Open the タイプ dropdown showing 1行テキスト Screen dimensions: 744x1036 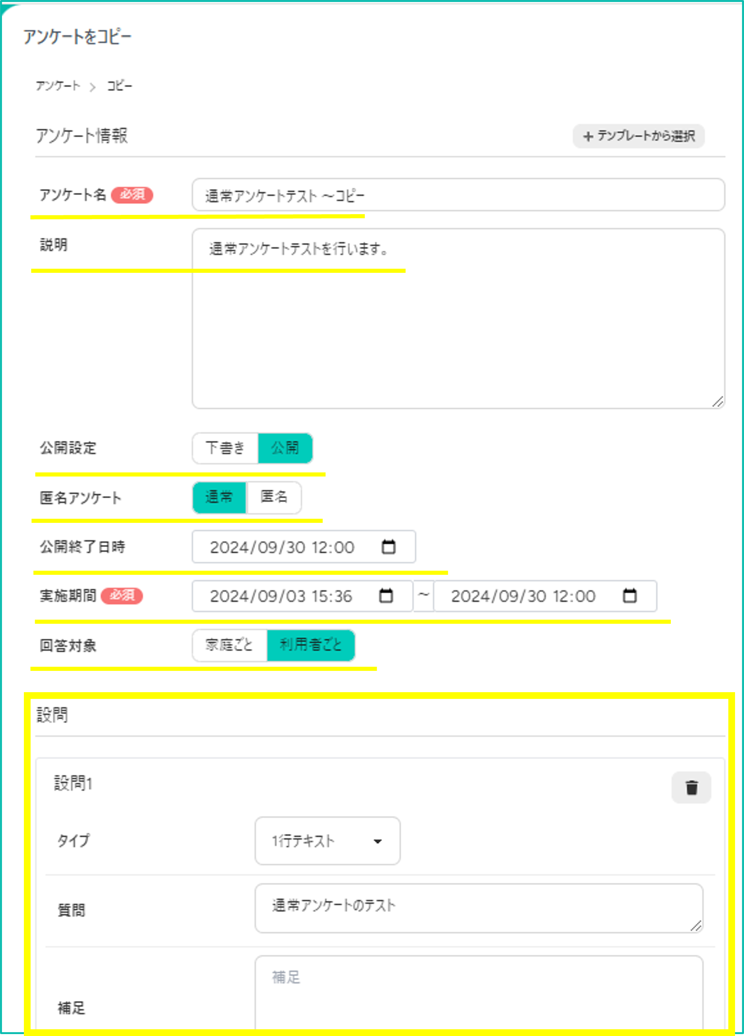[327, 841]
